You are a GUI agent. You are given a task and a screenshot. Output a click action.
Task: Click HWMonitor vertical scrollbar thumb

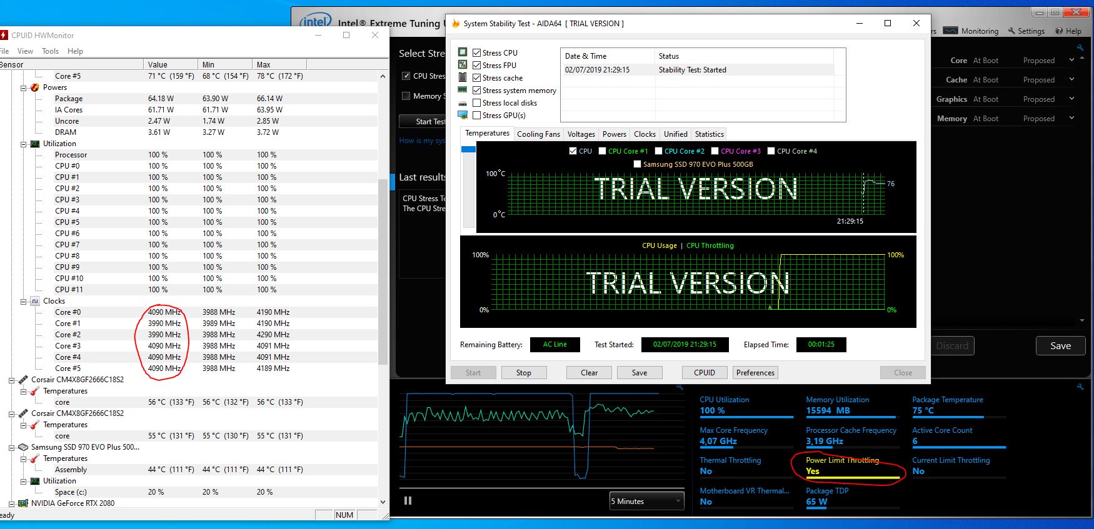coord(383,272)
